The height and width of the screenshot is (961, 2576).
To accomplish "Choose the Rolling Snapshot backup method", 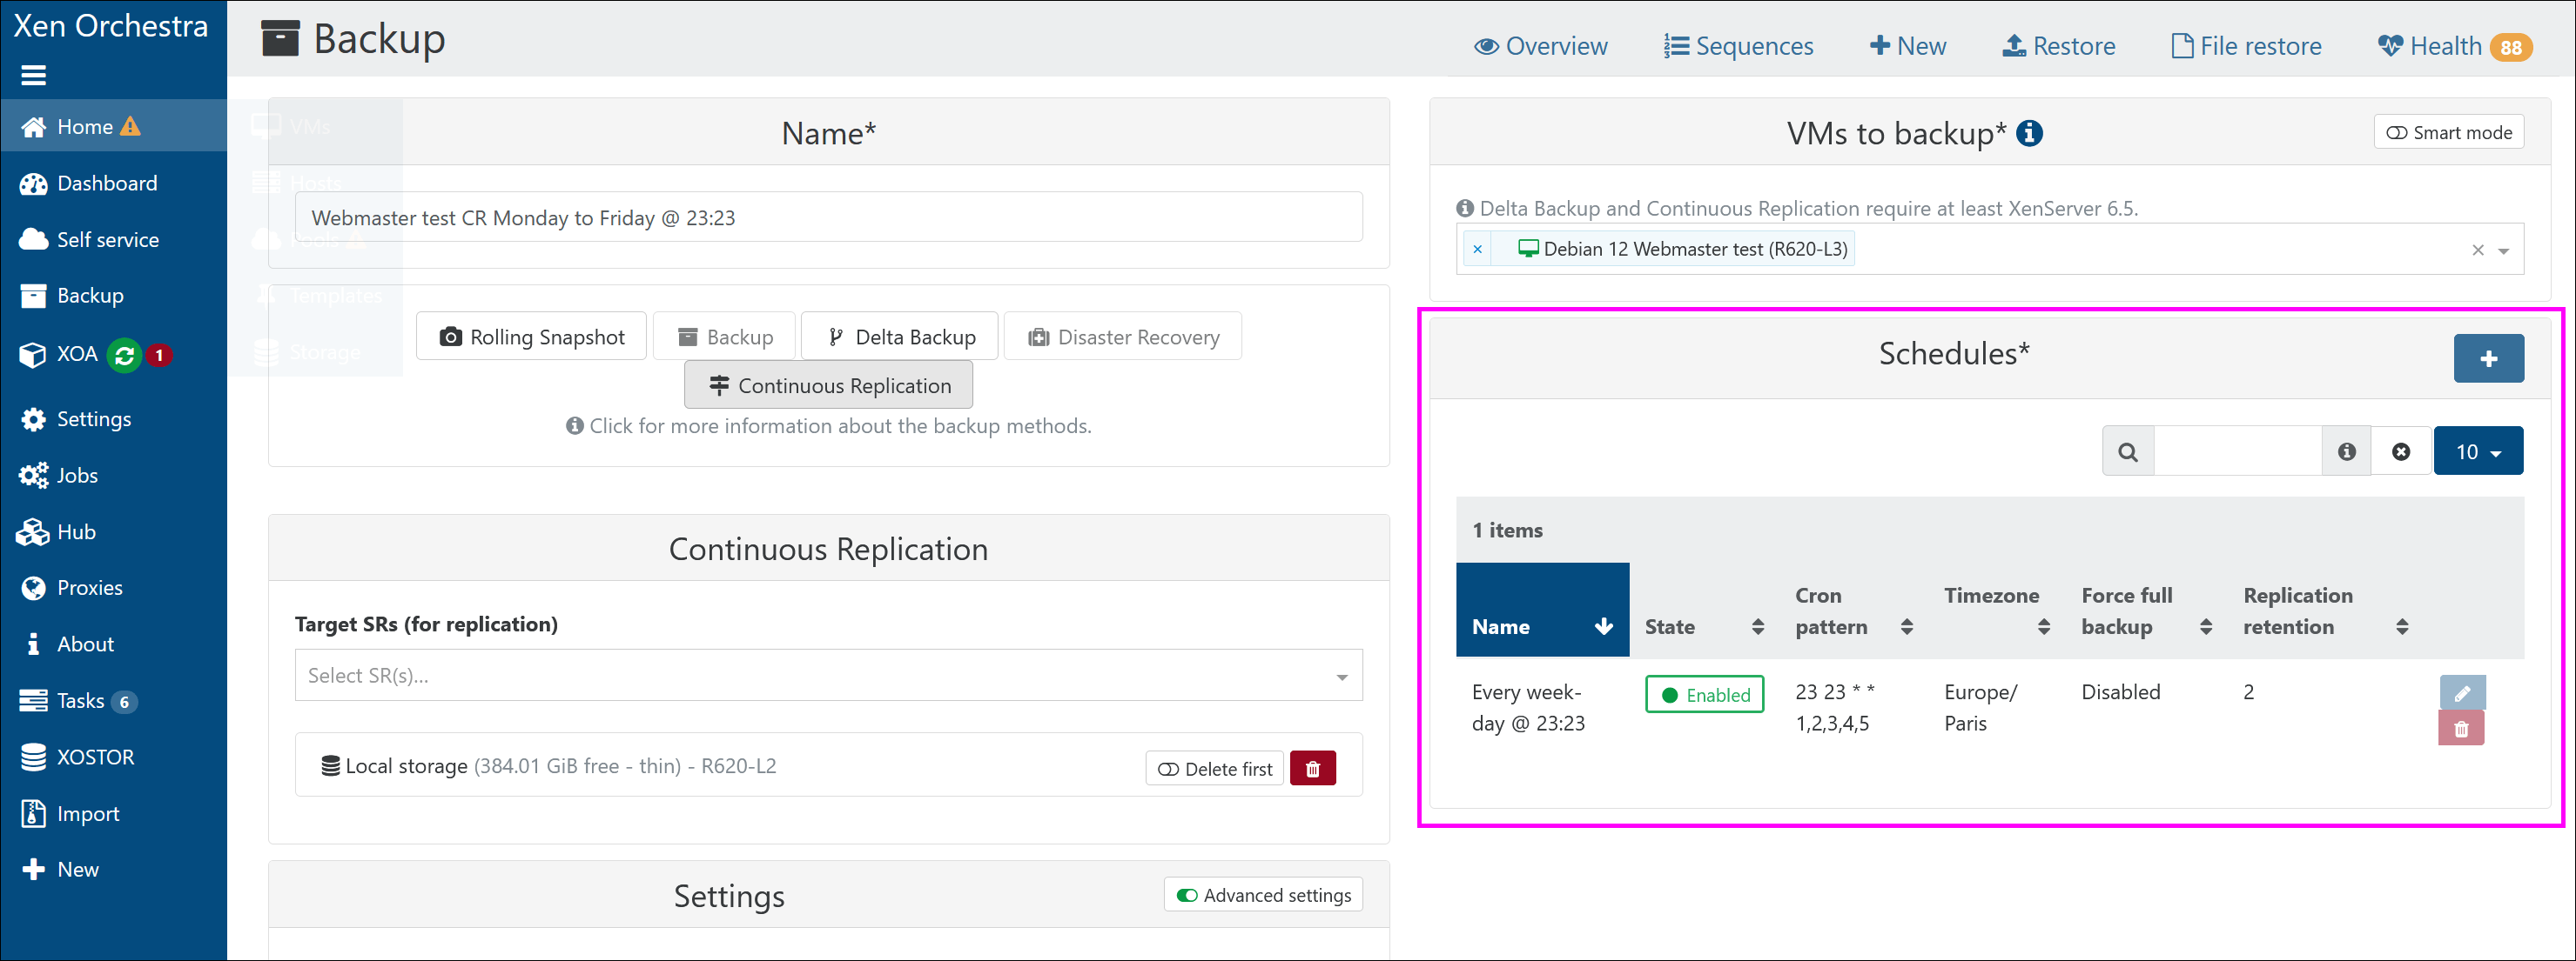I will tap(531, 337).
